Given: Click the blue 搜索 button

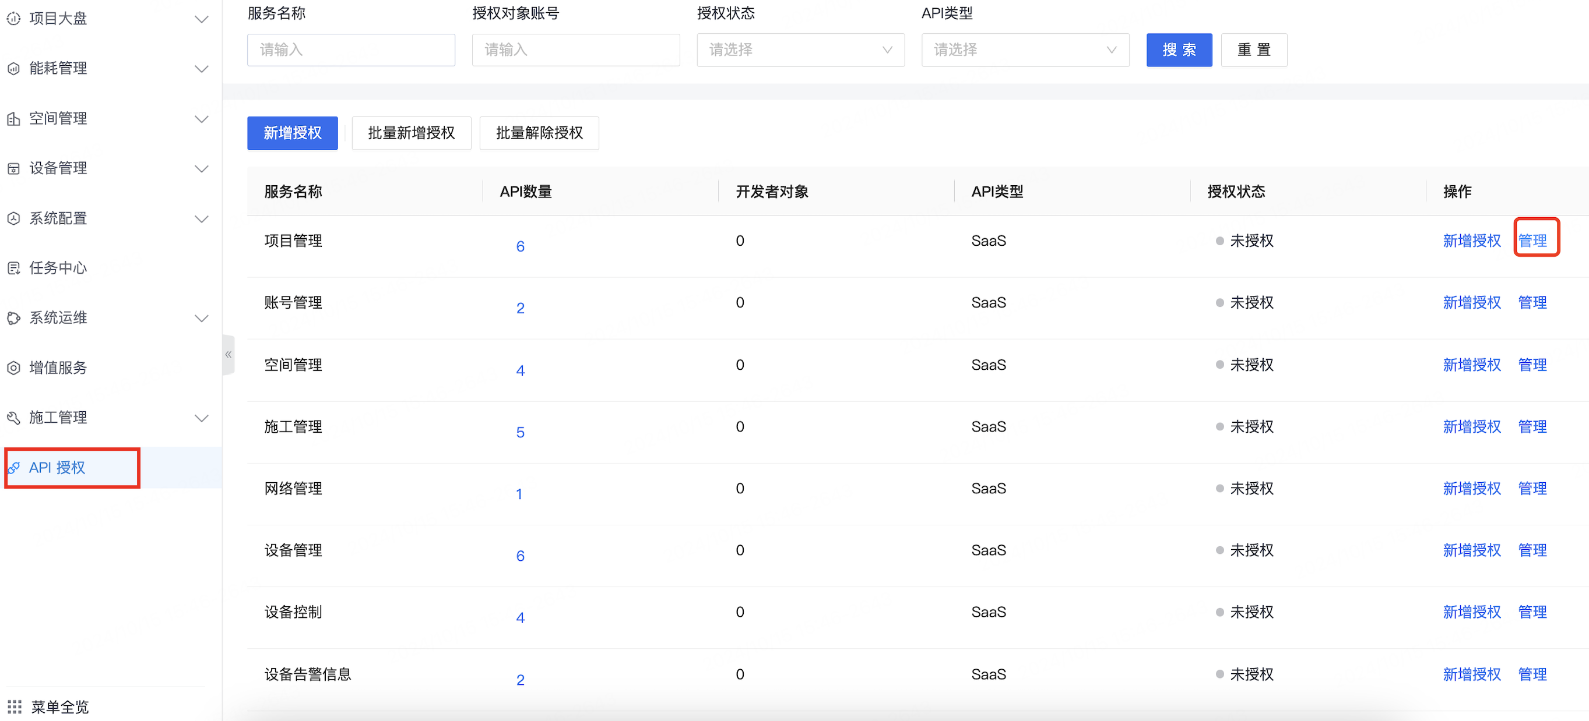Looking at the screenshot, I should pyautogui.click(x=1179, y=50).
